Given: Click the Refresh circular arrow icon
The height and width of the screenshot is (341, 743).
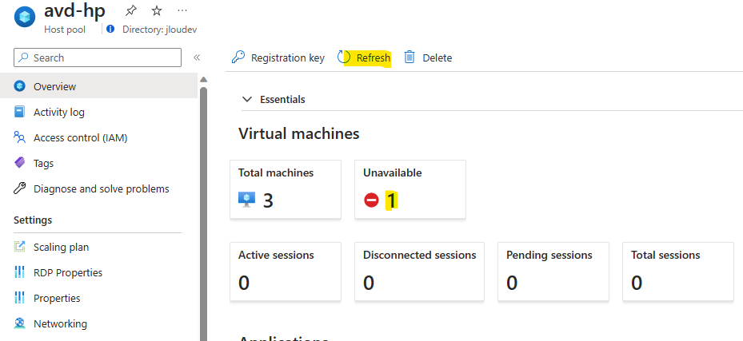Looking at the screenshot, I should pyautogui.click(x=344, y=57).
